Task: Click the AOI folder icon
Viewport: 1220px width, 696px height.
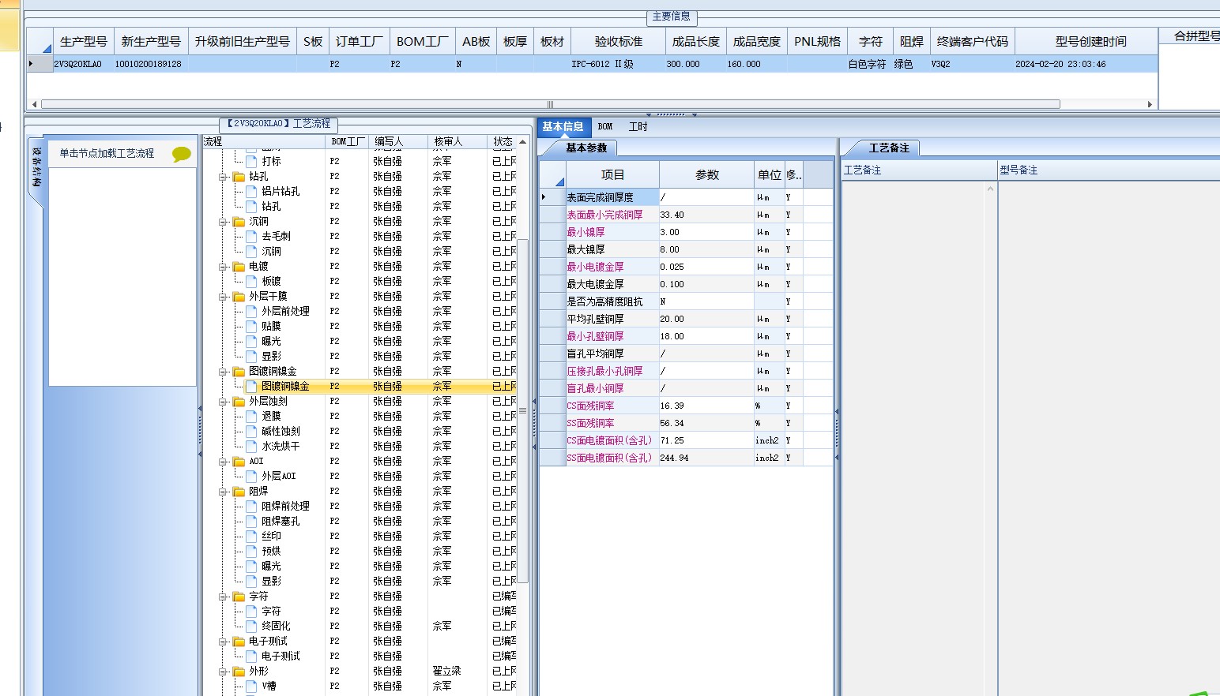Action: pyautogui.click(x=239, y=462)
